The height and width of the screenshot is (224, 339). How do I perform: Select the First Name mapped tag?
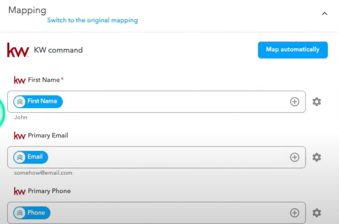point(38,102)
